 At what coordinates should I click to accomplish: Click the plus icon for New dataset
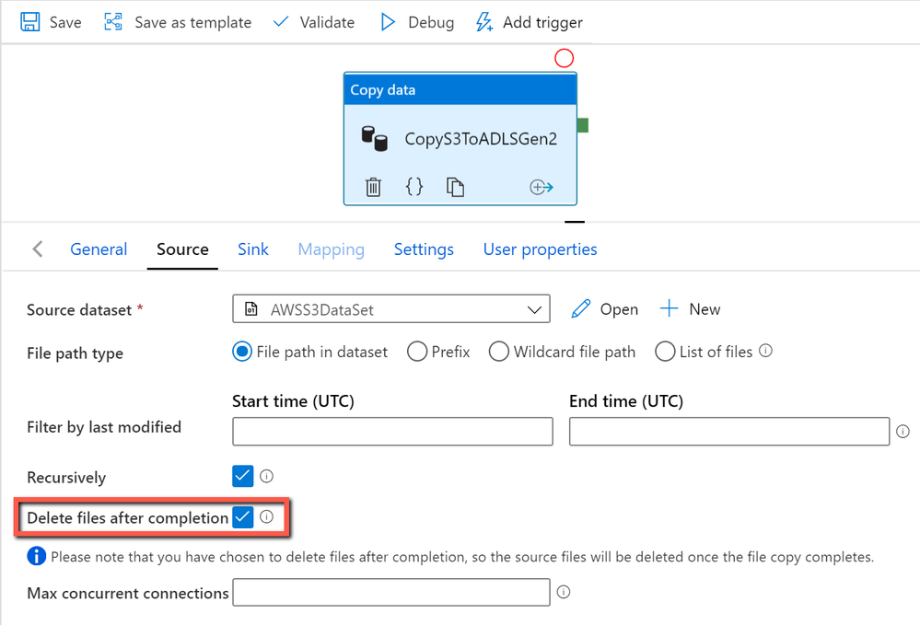[669, 308]
